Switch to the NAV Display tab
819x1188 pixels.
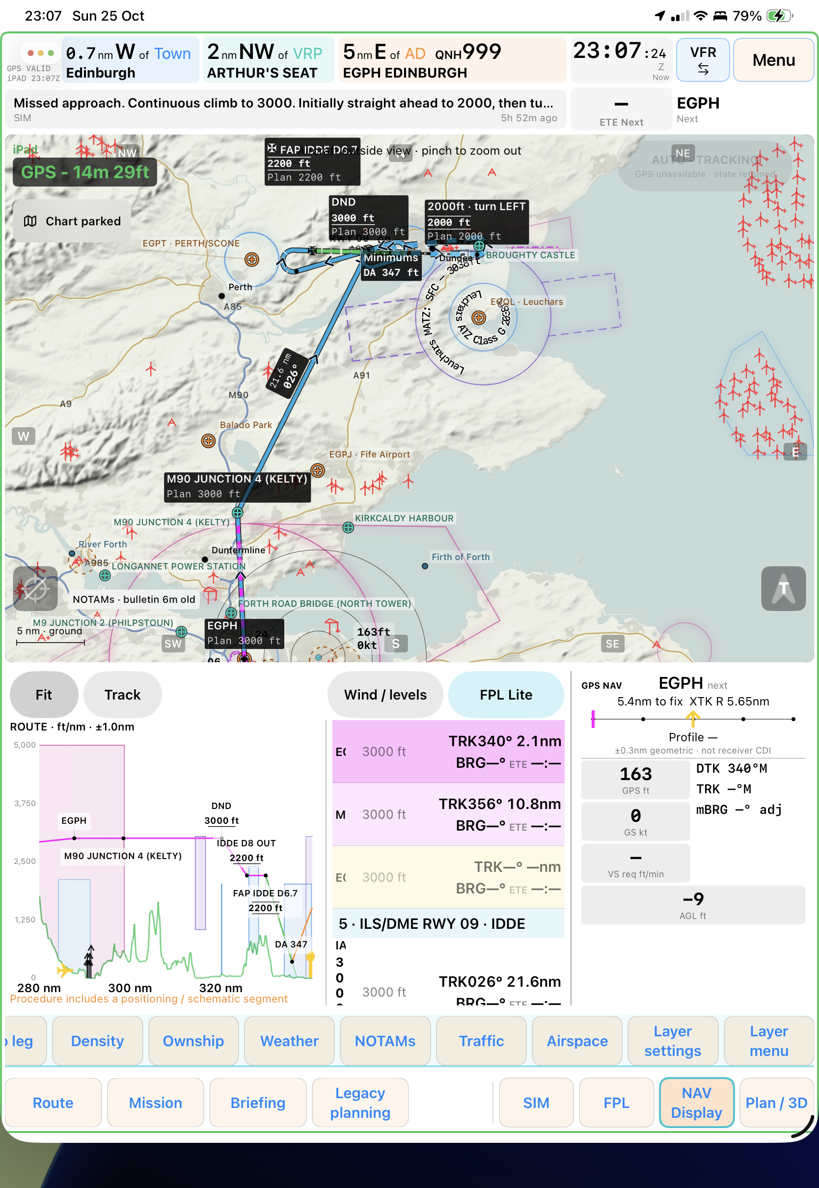tap(696, 1103)
